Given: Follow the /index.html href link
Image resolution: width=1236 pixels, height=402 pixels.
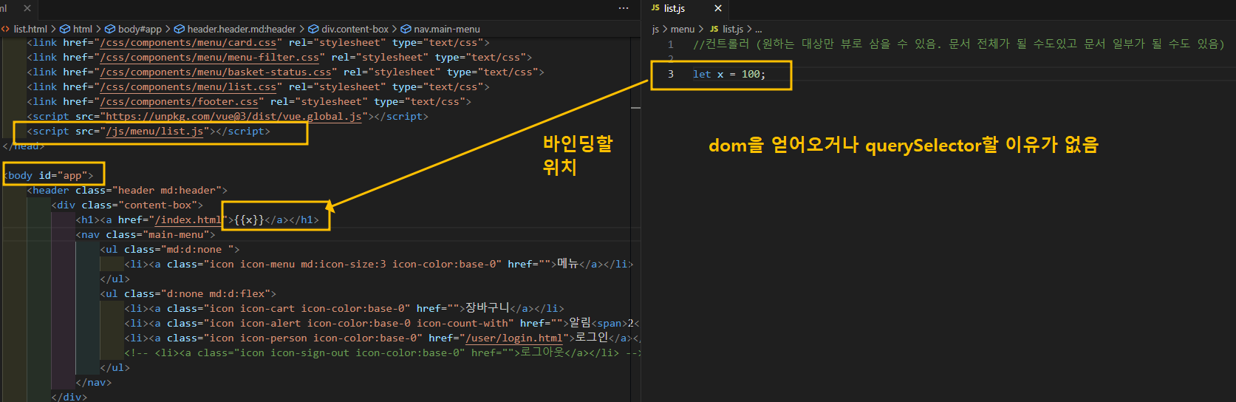Looking at the screenshot, I should 188,220.
